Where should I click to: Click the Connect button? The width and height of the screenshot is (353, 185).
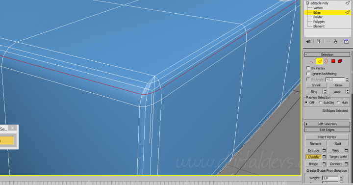pyautogui.click(x=336, y=164)
